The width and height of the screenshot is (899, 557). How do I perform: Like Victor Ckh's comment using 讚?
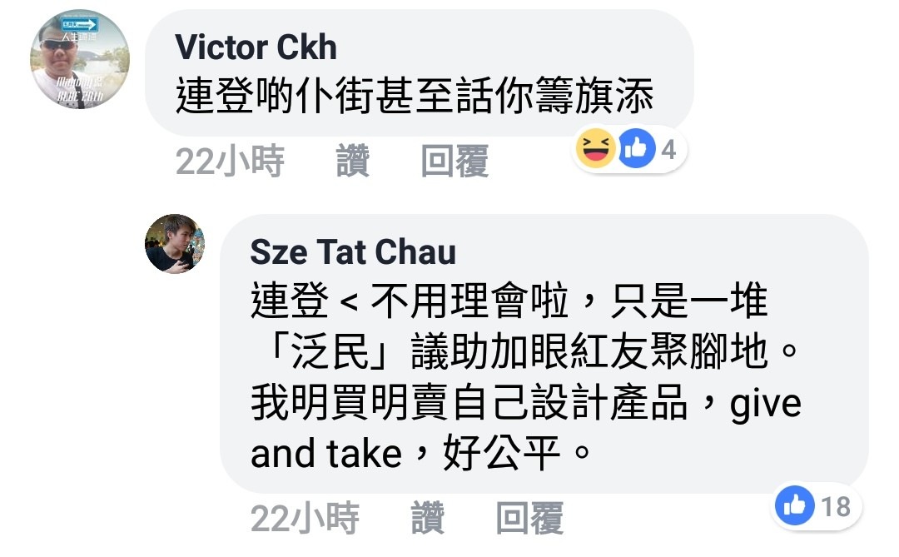click(x=353, y=162)
